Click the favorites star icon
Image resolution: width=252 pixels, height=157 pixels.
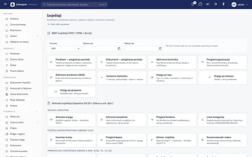point(216,4)
